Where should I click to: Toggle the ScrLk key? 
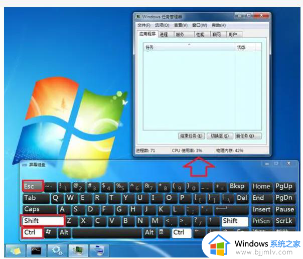[284, 221]
